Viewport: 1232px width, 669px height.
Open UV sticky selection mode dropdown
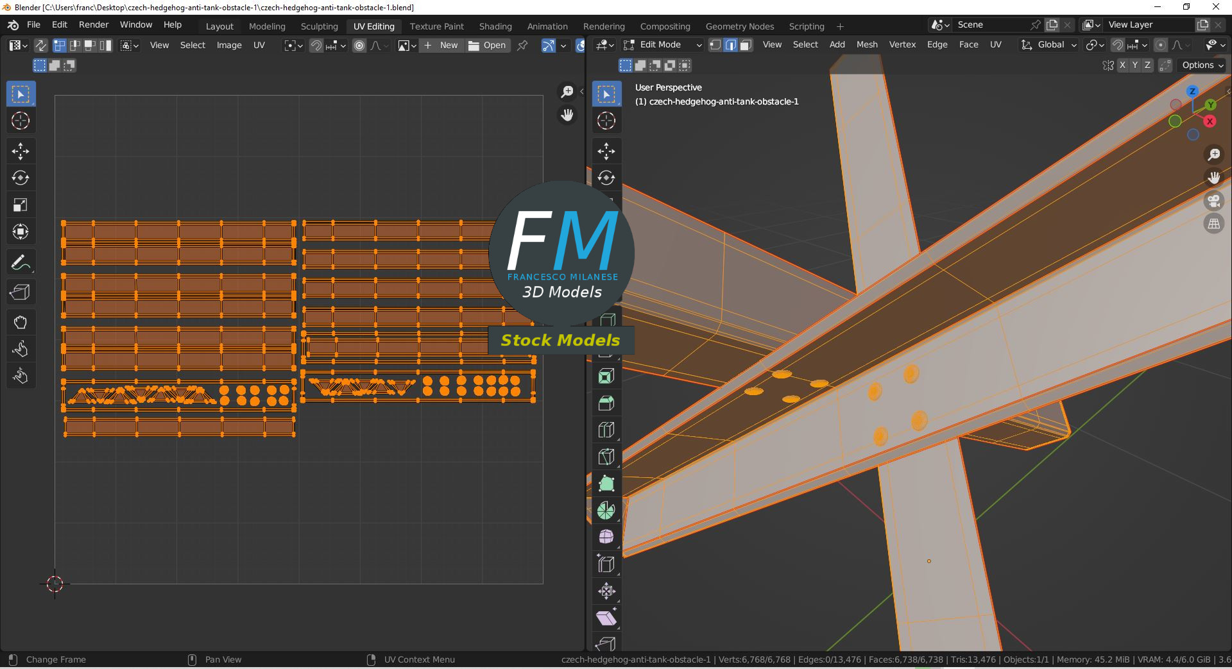pyautogui.click(x=129, y=46)
